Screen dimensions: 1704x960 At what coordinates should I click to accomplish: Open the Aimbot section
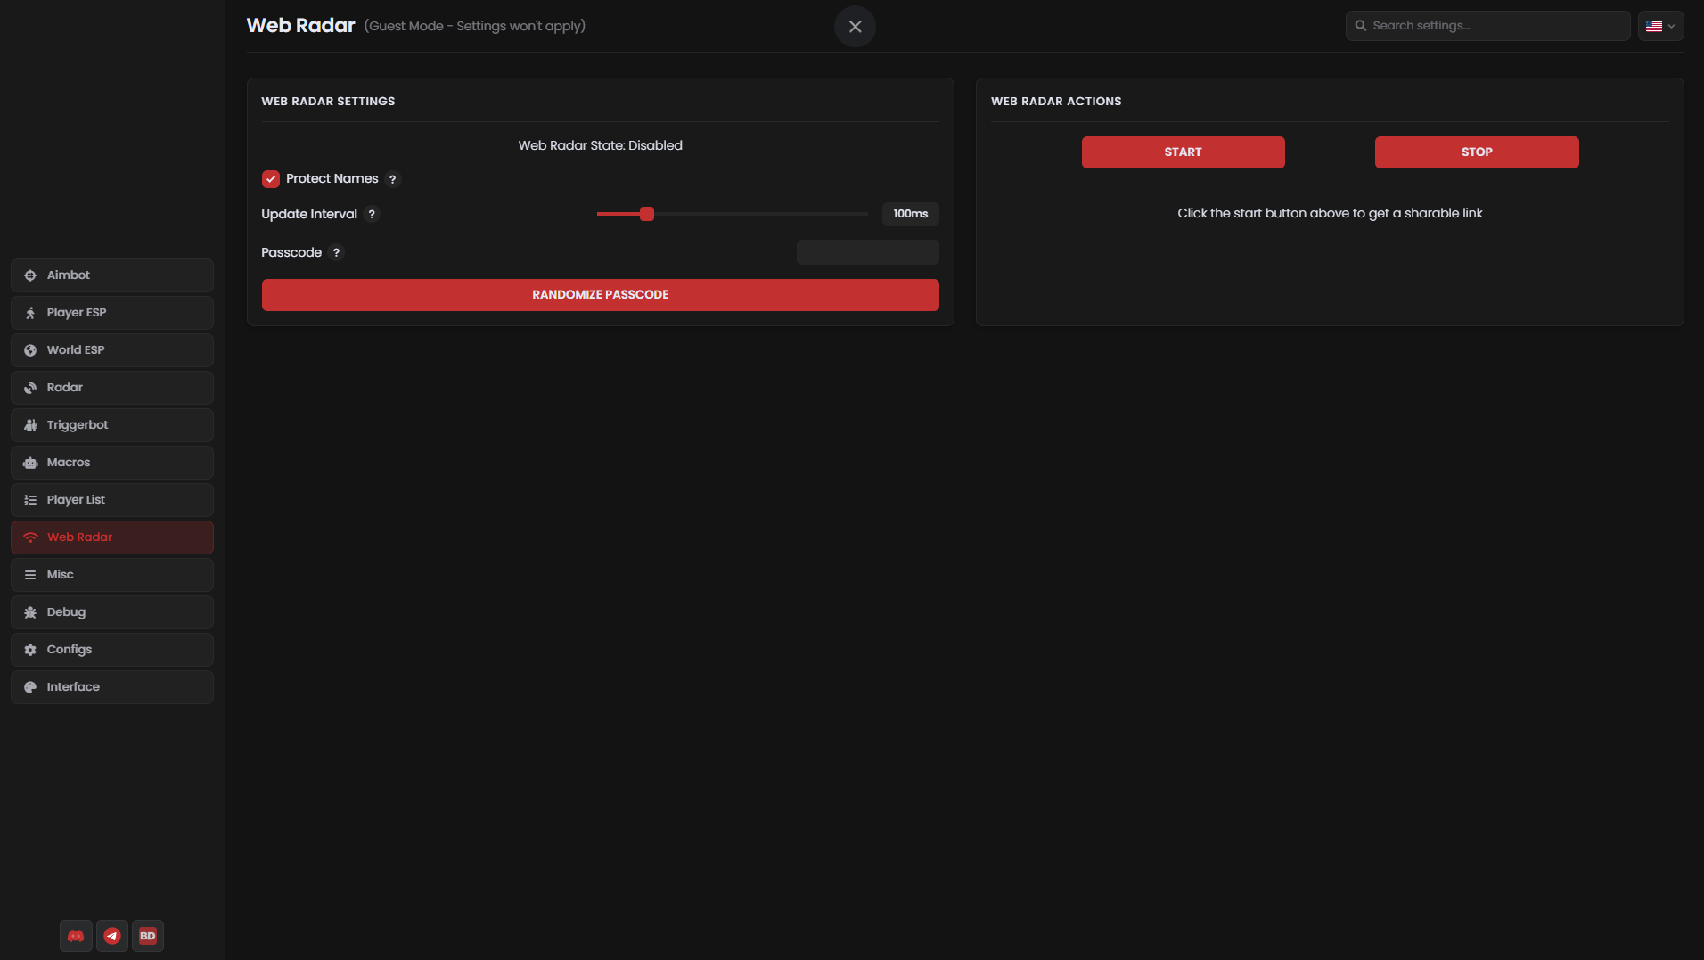tap(112, 275)
